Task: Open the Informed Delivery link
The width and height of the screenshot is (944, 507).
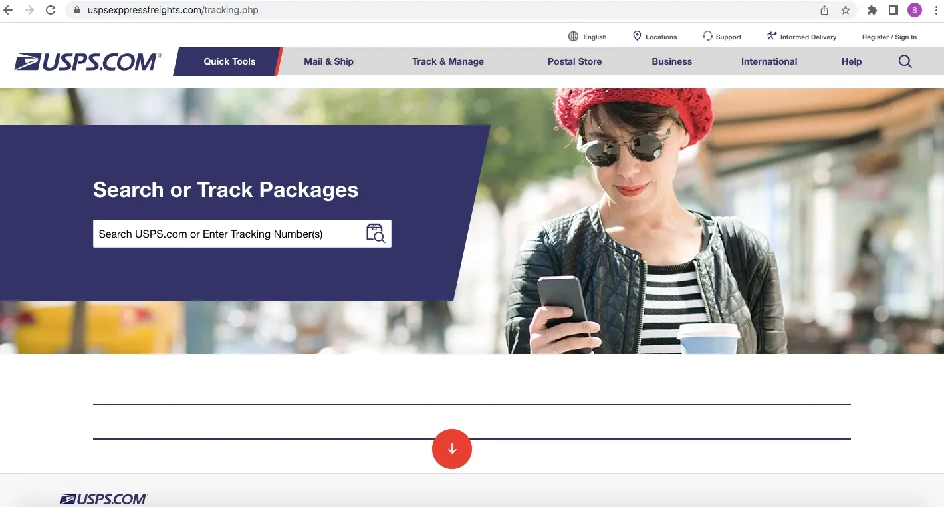Action: click(x=802, y=37)
